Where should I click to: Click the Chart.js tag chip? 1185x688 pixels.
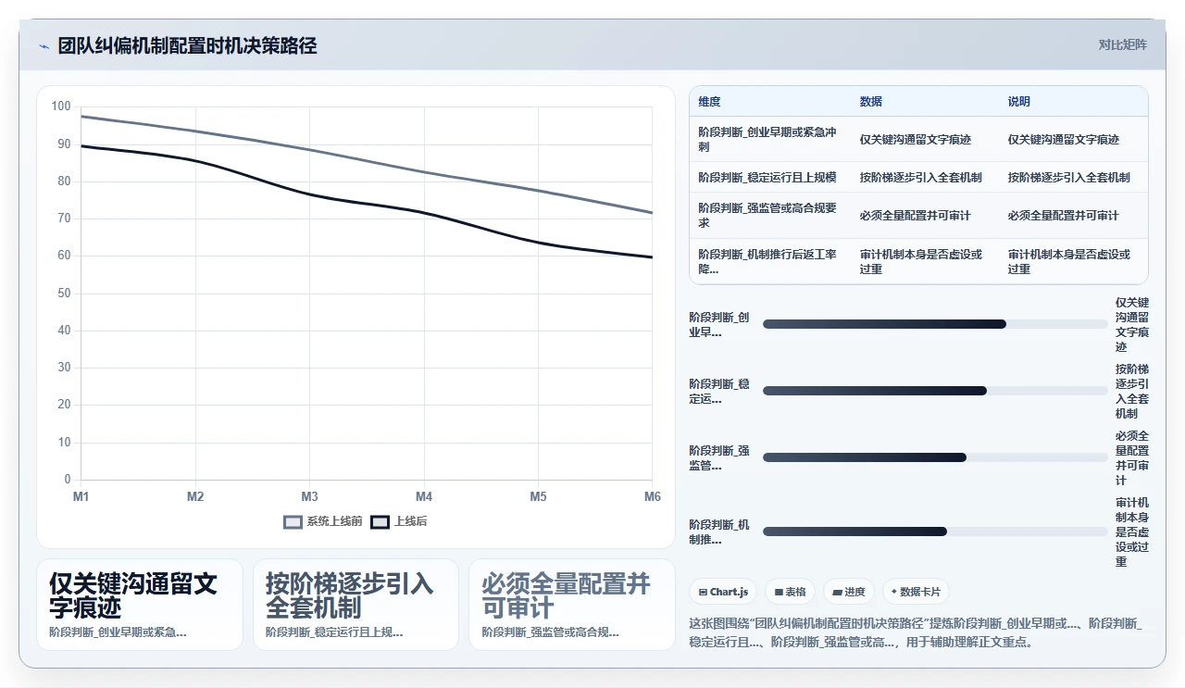[x=723, y=592]
